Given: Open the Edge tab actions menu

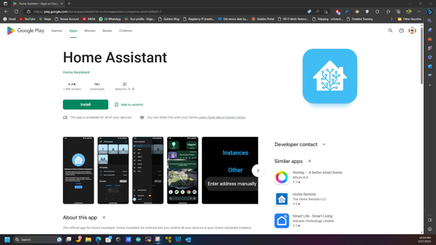Looking at the screenshot, I should [5, 3].
